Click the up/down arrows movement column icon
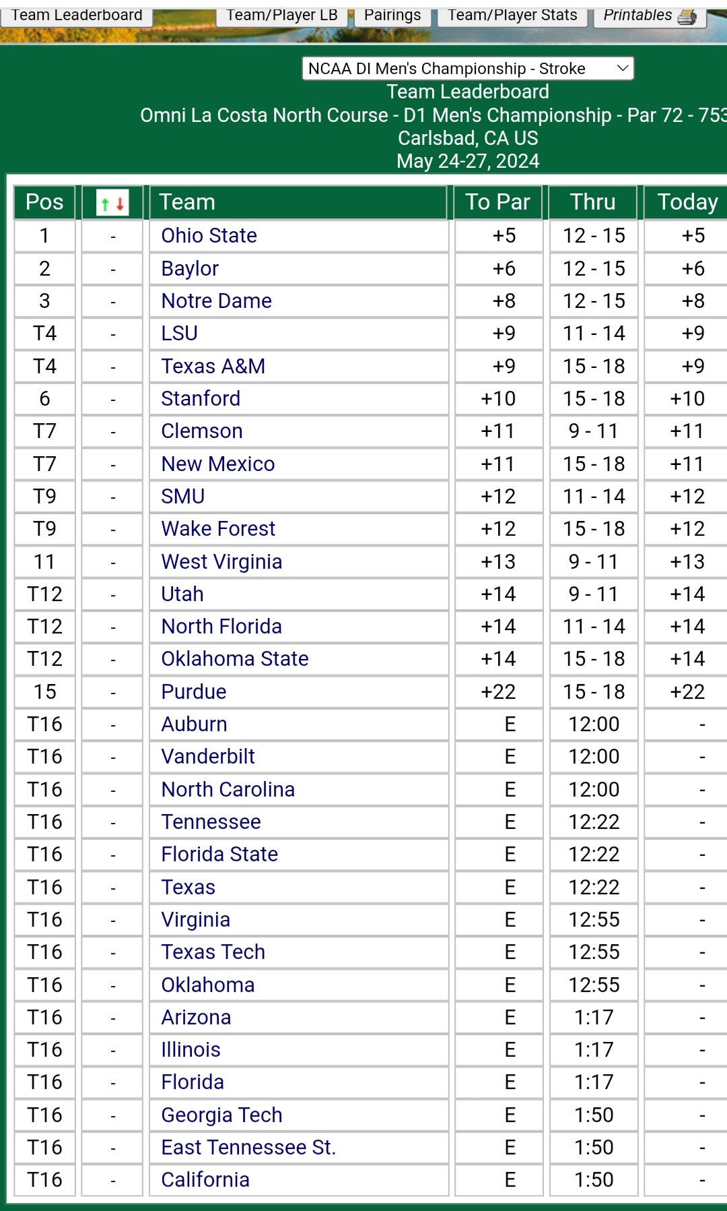Viewport: 727px width, 1211px height. click(x=112, y=203)
